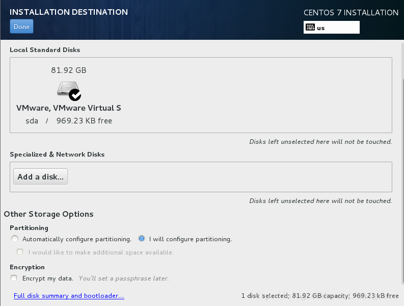Select the VMware hard drive icon
Image resolution: width=404 pixels, height=306 pixels.
67,89
